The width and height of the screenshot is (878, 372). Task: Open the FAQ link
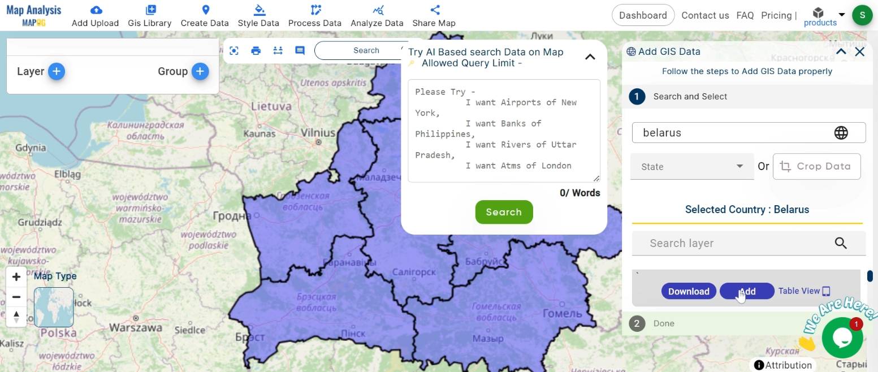(745, 15)
